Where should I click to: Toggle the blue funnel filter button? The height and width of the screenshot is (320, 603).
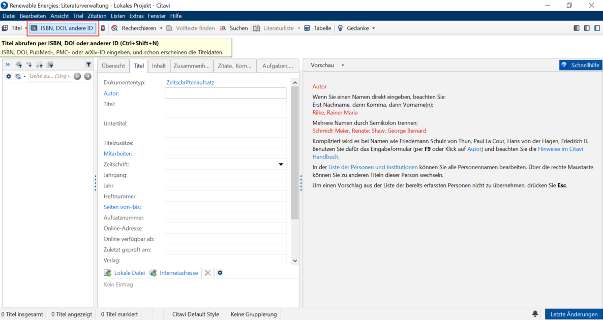[88, 65]
